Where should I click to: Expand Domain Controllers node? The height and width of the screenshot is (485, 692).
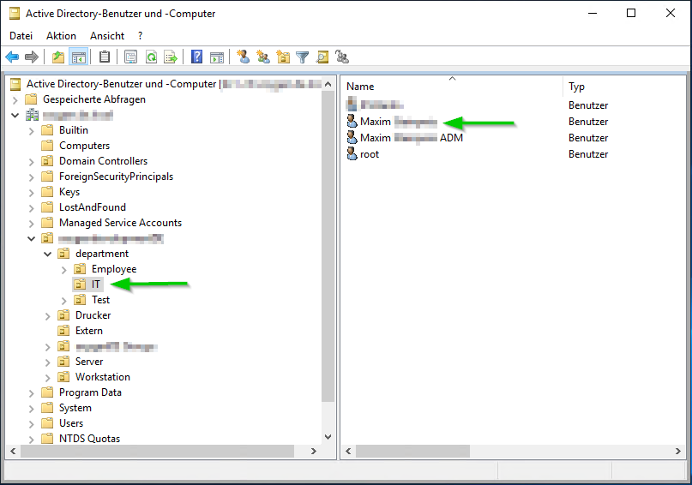32,162
